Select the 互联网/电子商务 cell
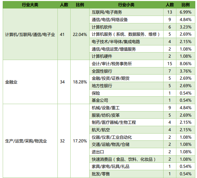The width and height of the screenshot is (197, 178). [x=126, y=12]
